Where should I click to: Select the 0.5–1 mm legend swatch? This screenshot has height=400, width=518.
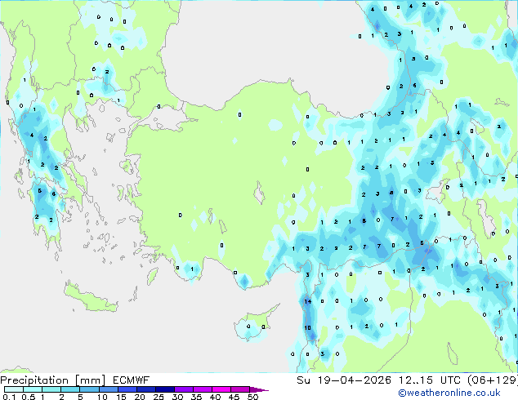click(x=33, y=389)
